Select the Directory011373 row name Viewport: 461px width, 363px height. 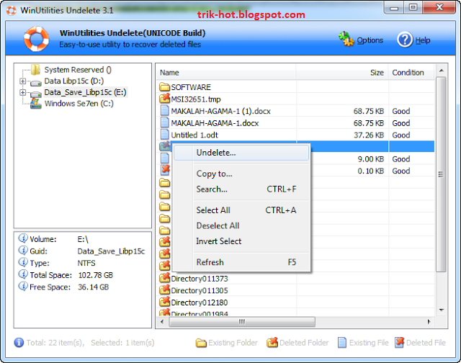(x=200, y=279)
